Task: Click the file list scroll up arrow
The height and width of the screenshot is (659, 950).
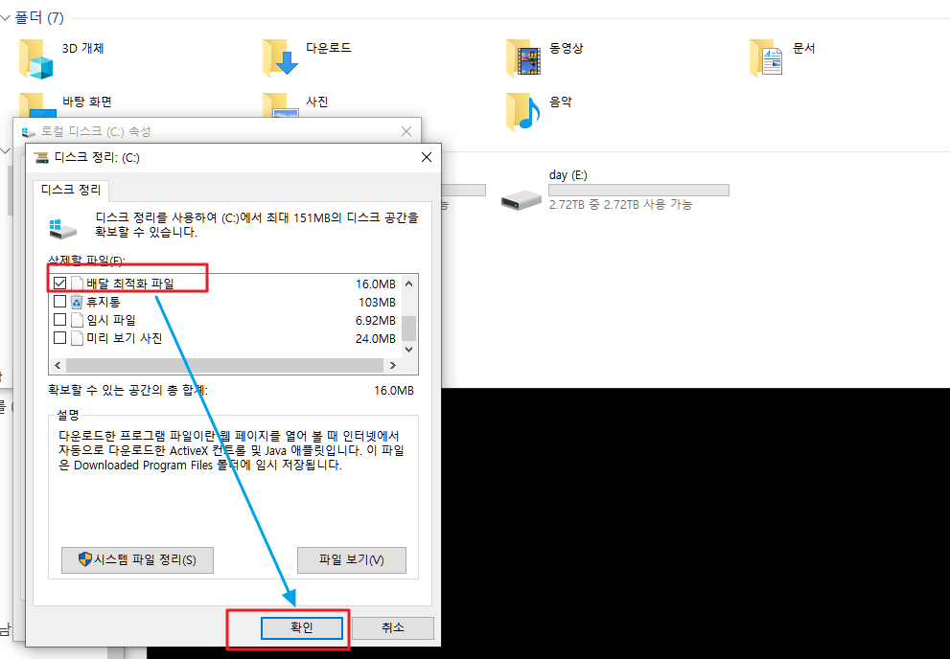Action: pos(409,284)
